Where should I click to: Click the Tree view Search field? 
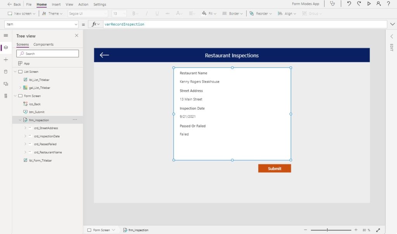(48, 53)
